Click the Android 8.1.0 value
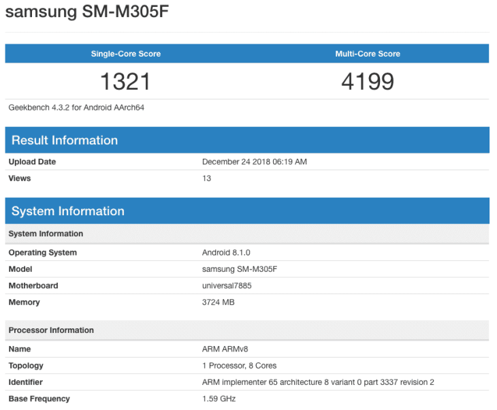 point(226,253)
